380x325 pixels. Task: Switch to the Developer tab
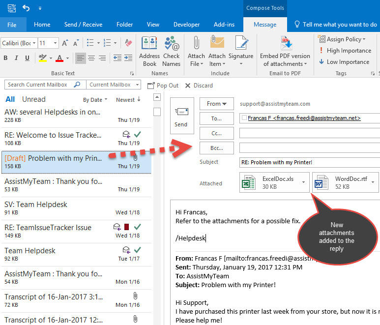pyautogui.click(x=186, y=25)
